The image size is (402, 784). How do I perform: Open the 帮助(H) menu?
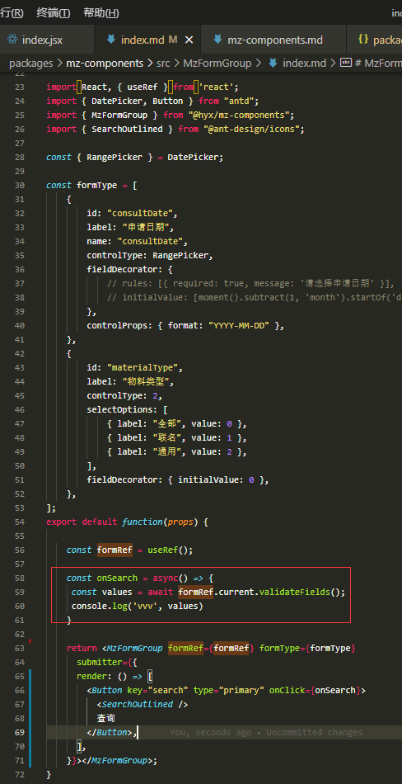[101, 13]
